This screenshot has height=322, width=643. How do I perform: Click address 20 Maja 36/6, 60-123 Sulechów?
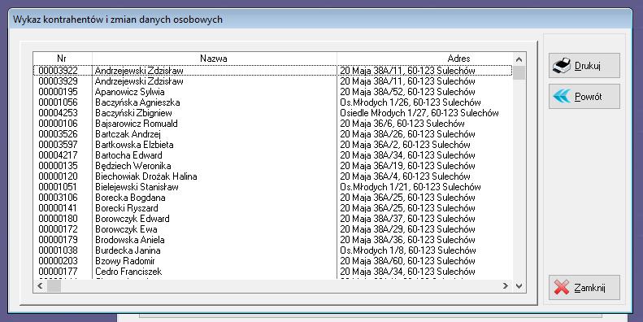402,124
